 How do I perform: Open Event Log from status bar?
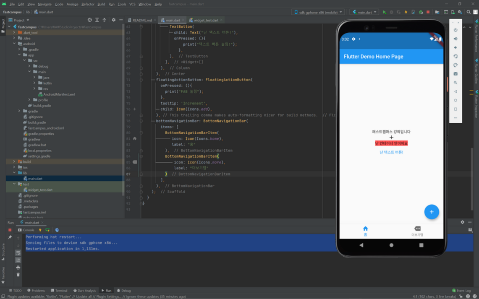(462, 291)
